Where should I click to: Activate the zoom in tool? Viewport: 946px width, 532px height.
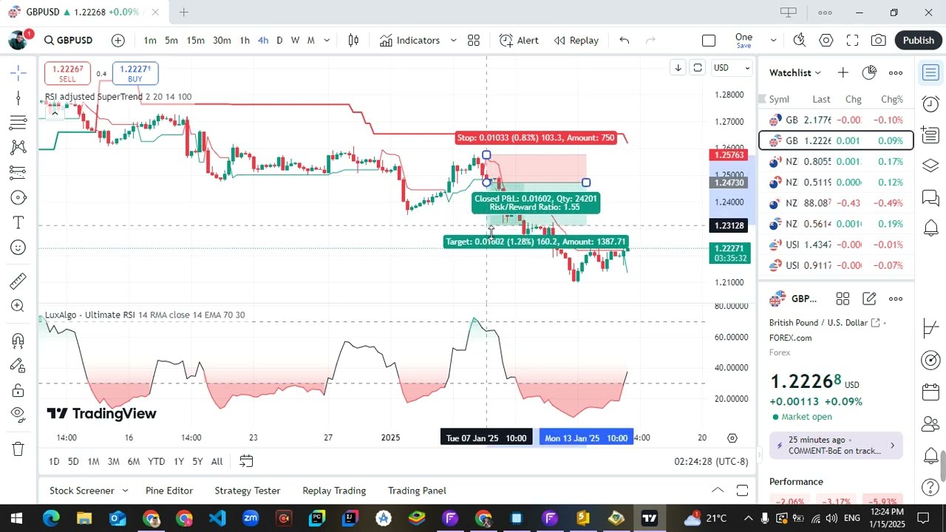[18, 306]
